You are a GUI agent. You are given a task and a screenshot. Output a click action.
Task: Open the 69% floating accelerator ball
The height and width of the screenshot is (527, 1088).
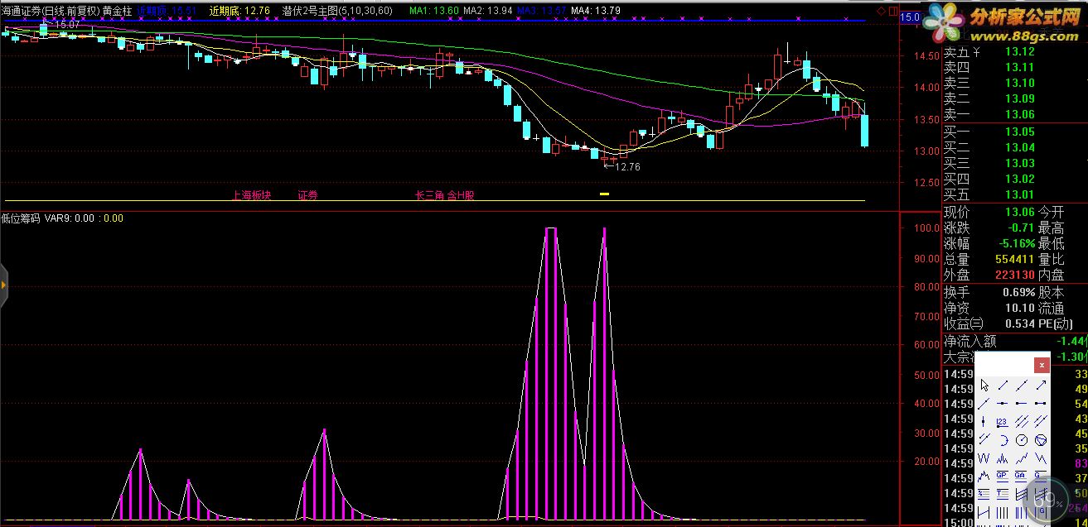point(1047,501)
